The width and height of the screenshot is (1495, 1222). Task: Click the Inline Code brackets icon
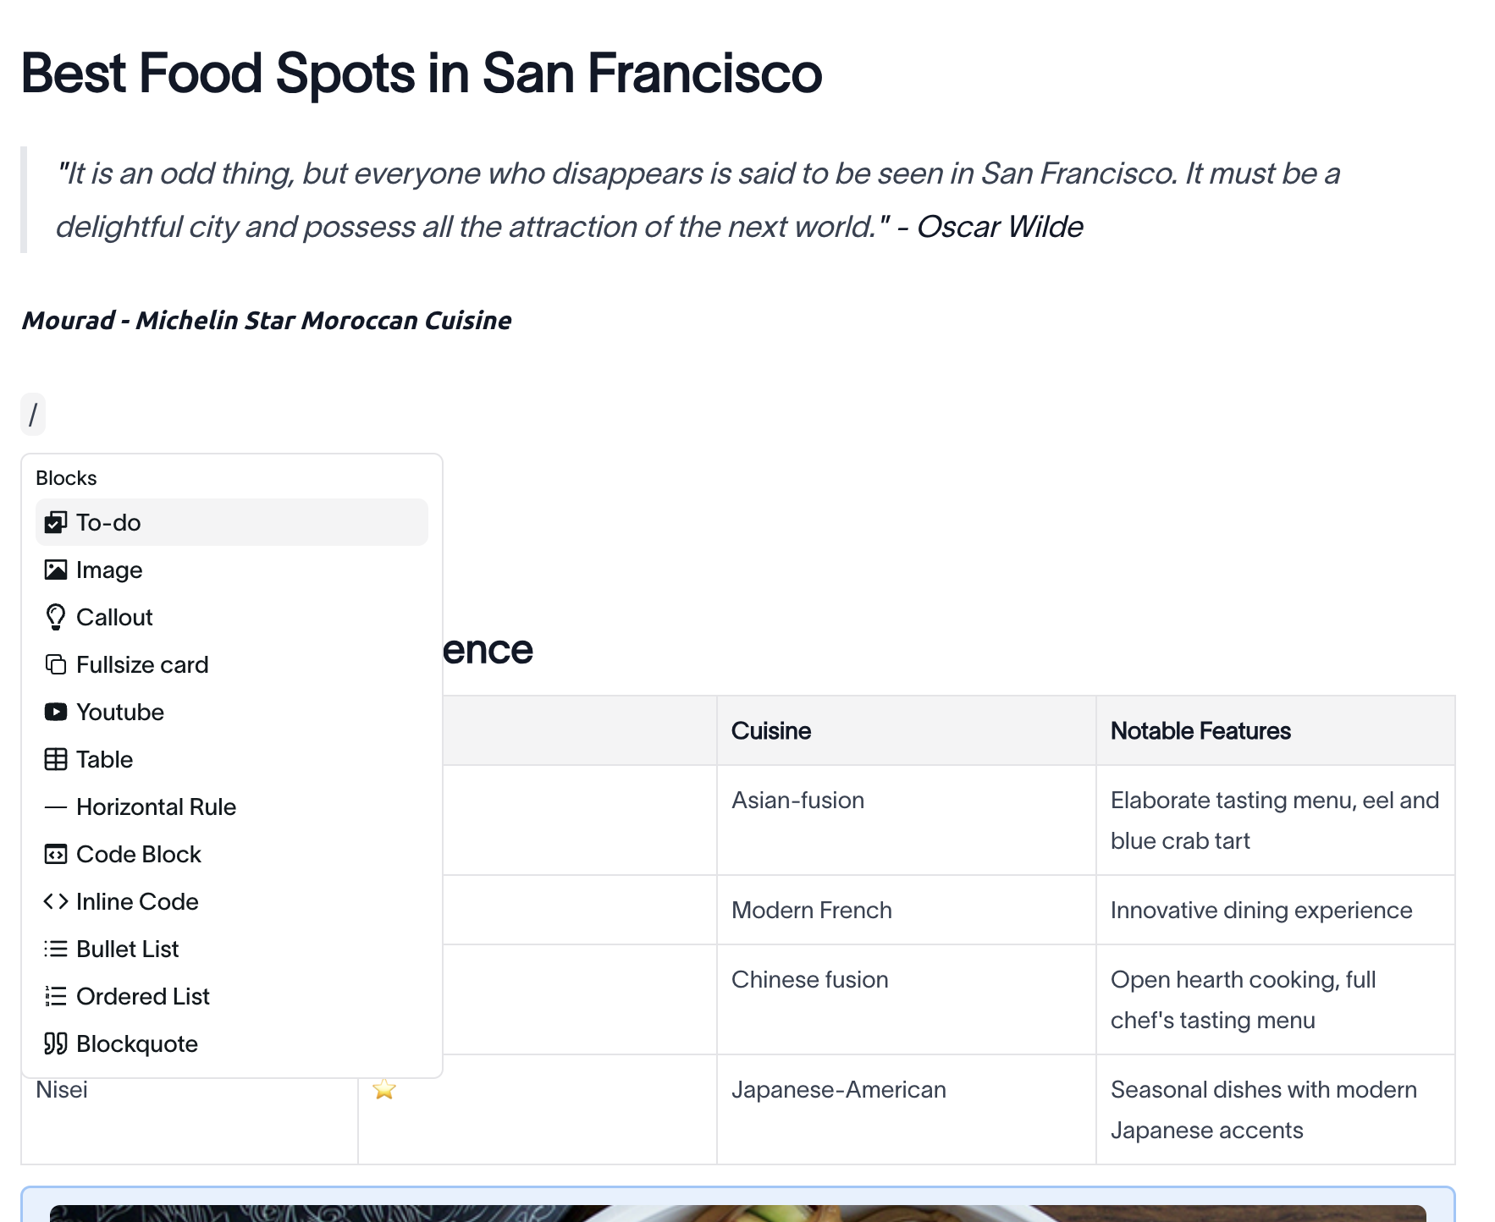[x=56, y=901]
